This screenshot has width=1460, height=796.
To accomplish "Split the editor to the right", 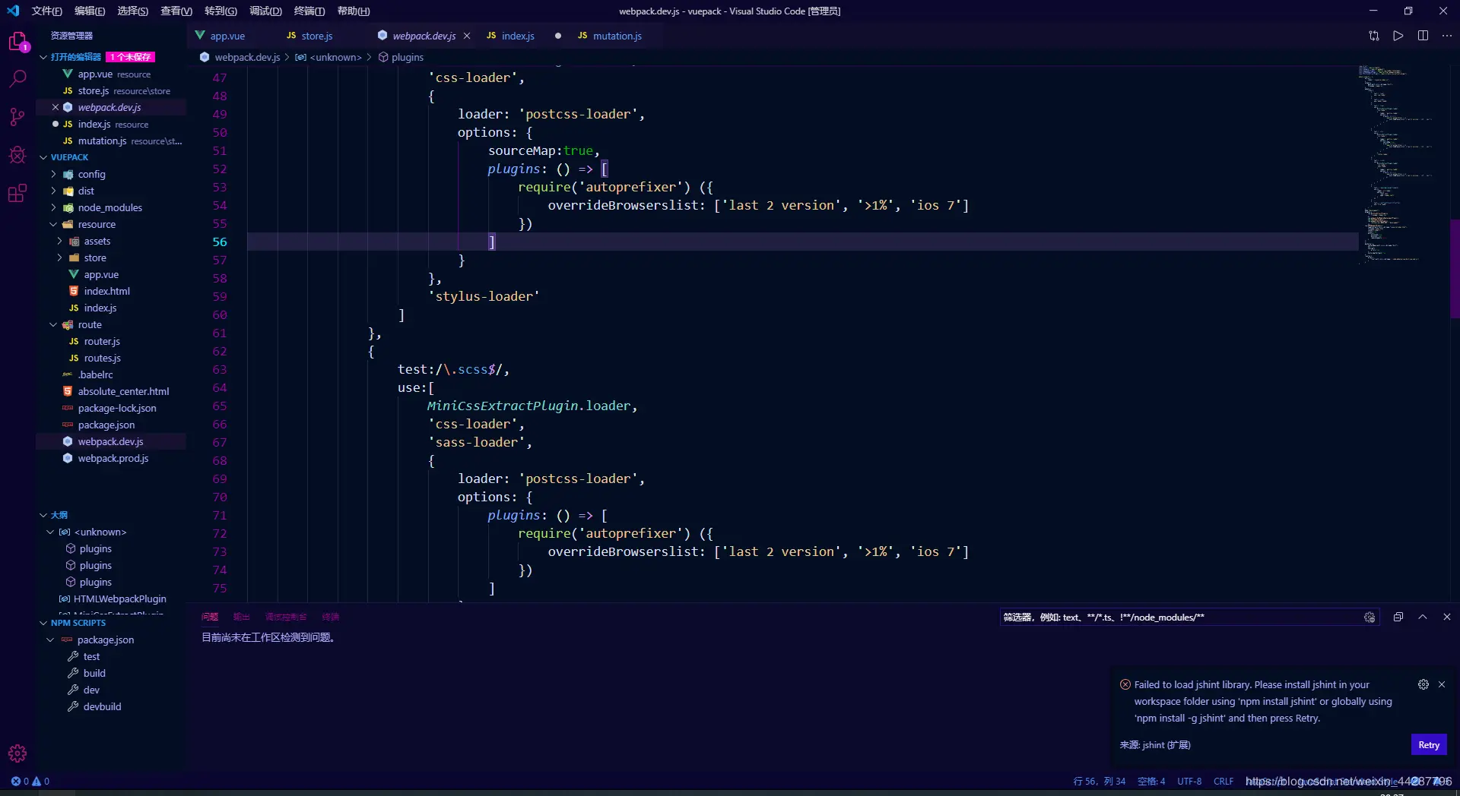I will click(1423, 36).
